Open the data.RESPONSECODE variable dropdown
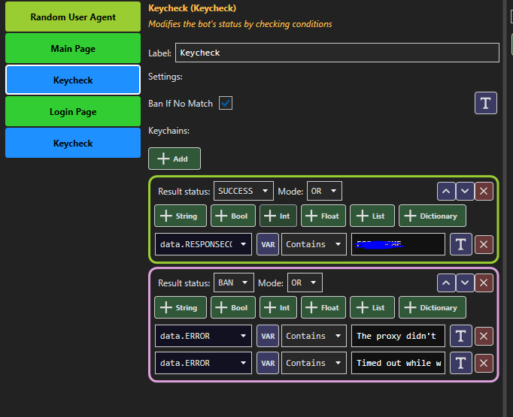Image resolution: width=513 pixels, height=417 pixels. [203, 244]
